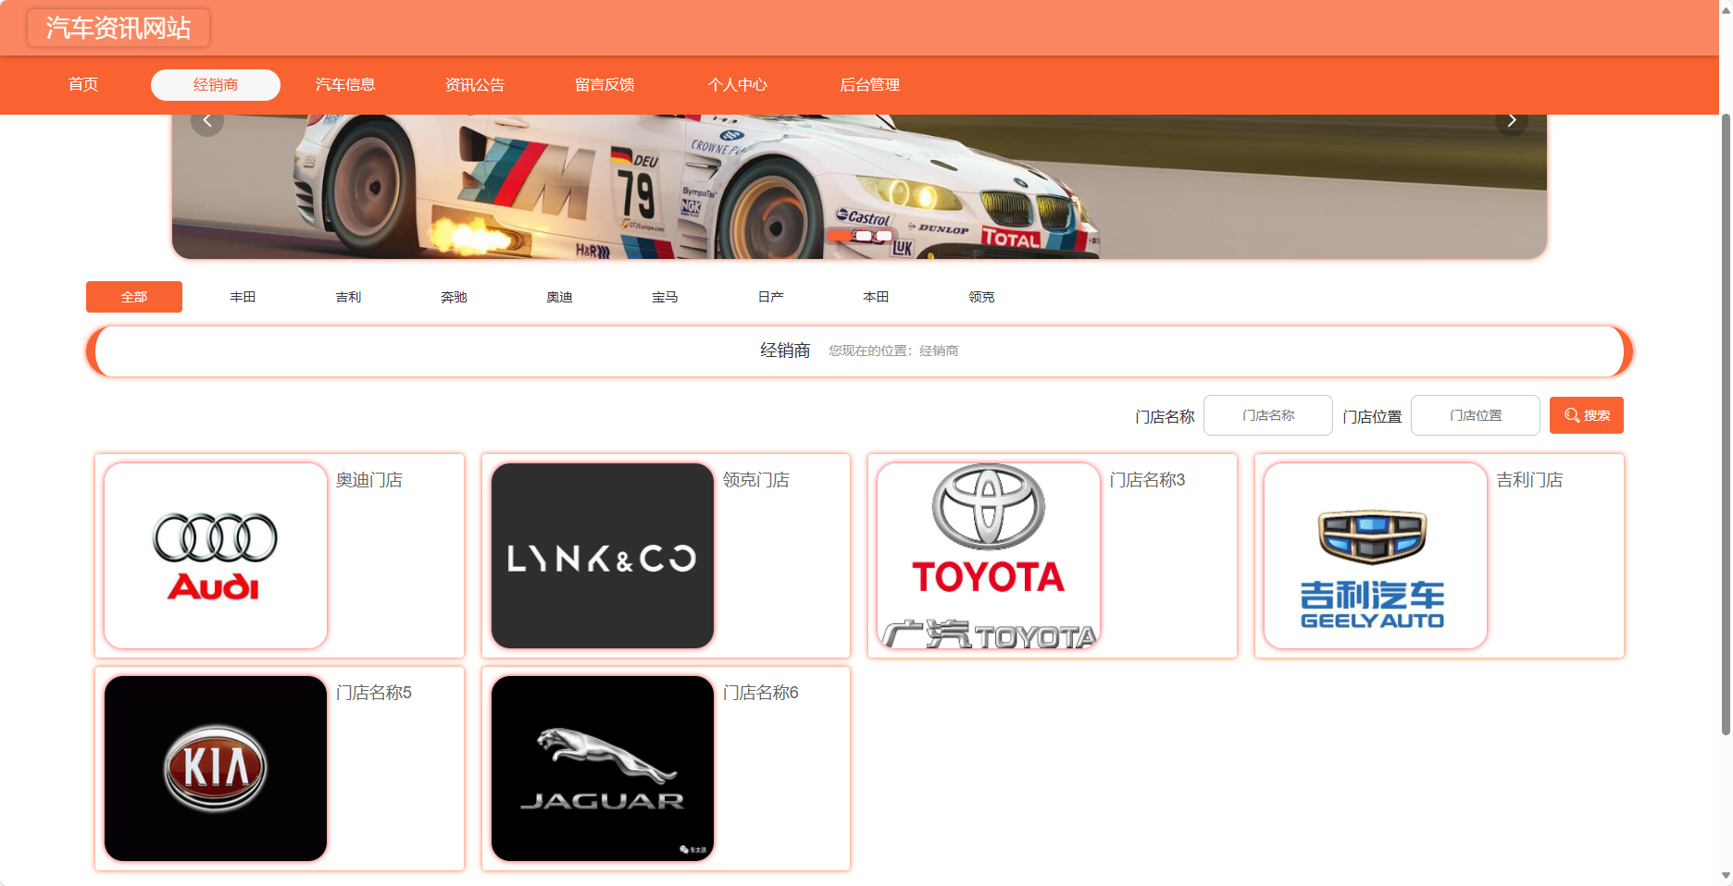Filter dealers by 日产
The height and width of the screenshot is (886, 1733).
[770, 297]
